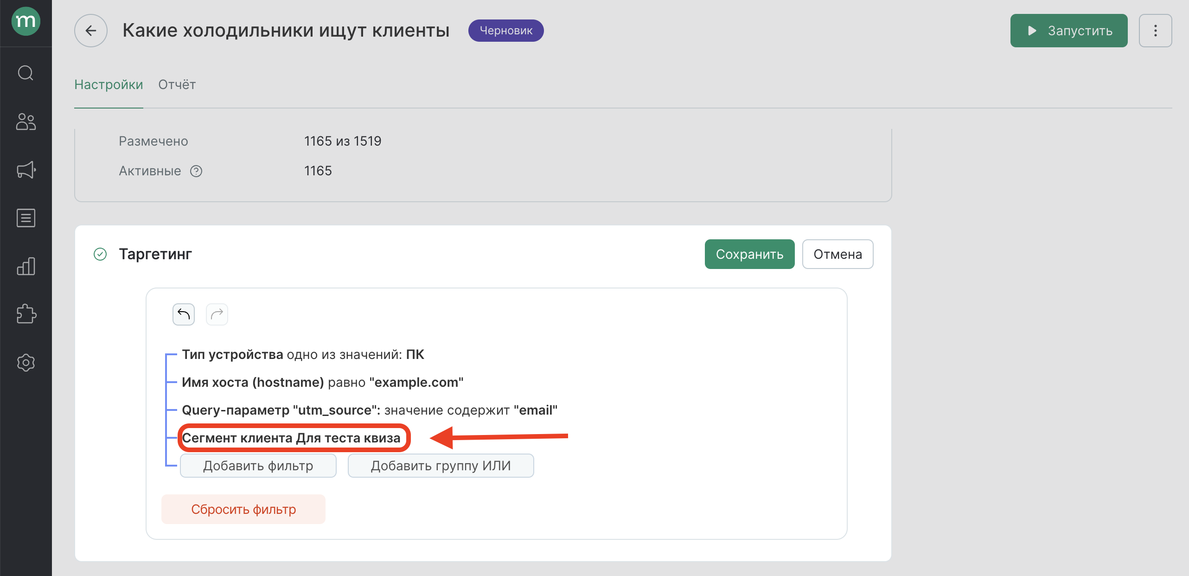
Task: Cancel targeting edits with Отмена
Action: (837, 254)
